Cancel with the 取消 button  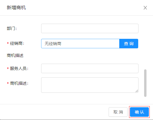tap(118, 112)
